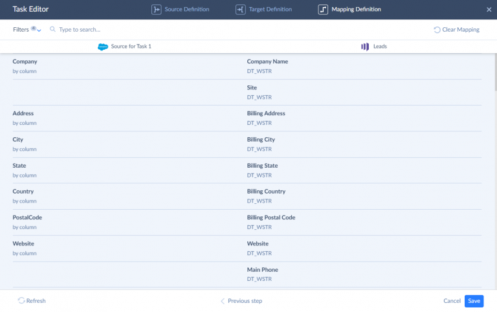This screenshot has width=497, height=312.
Task: Click the Clear Mapping circular arrow icon
Action: tap(437, 30)
